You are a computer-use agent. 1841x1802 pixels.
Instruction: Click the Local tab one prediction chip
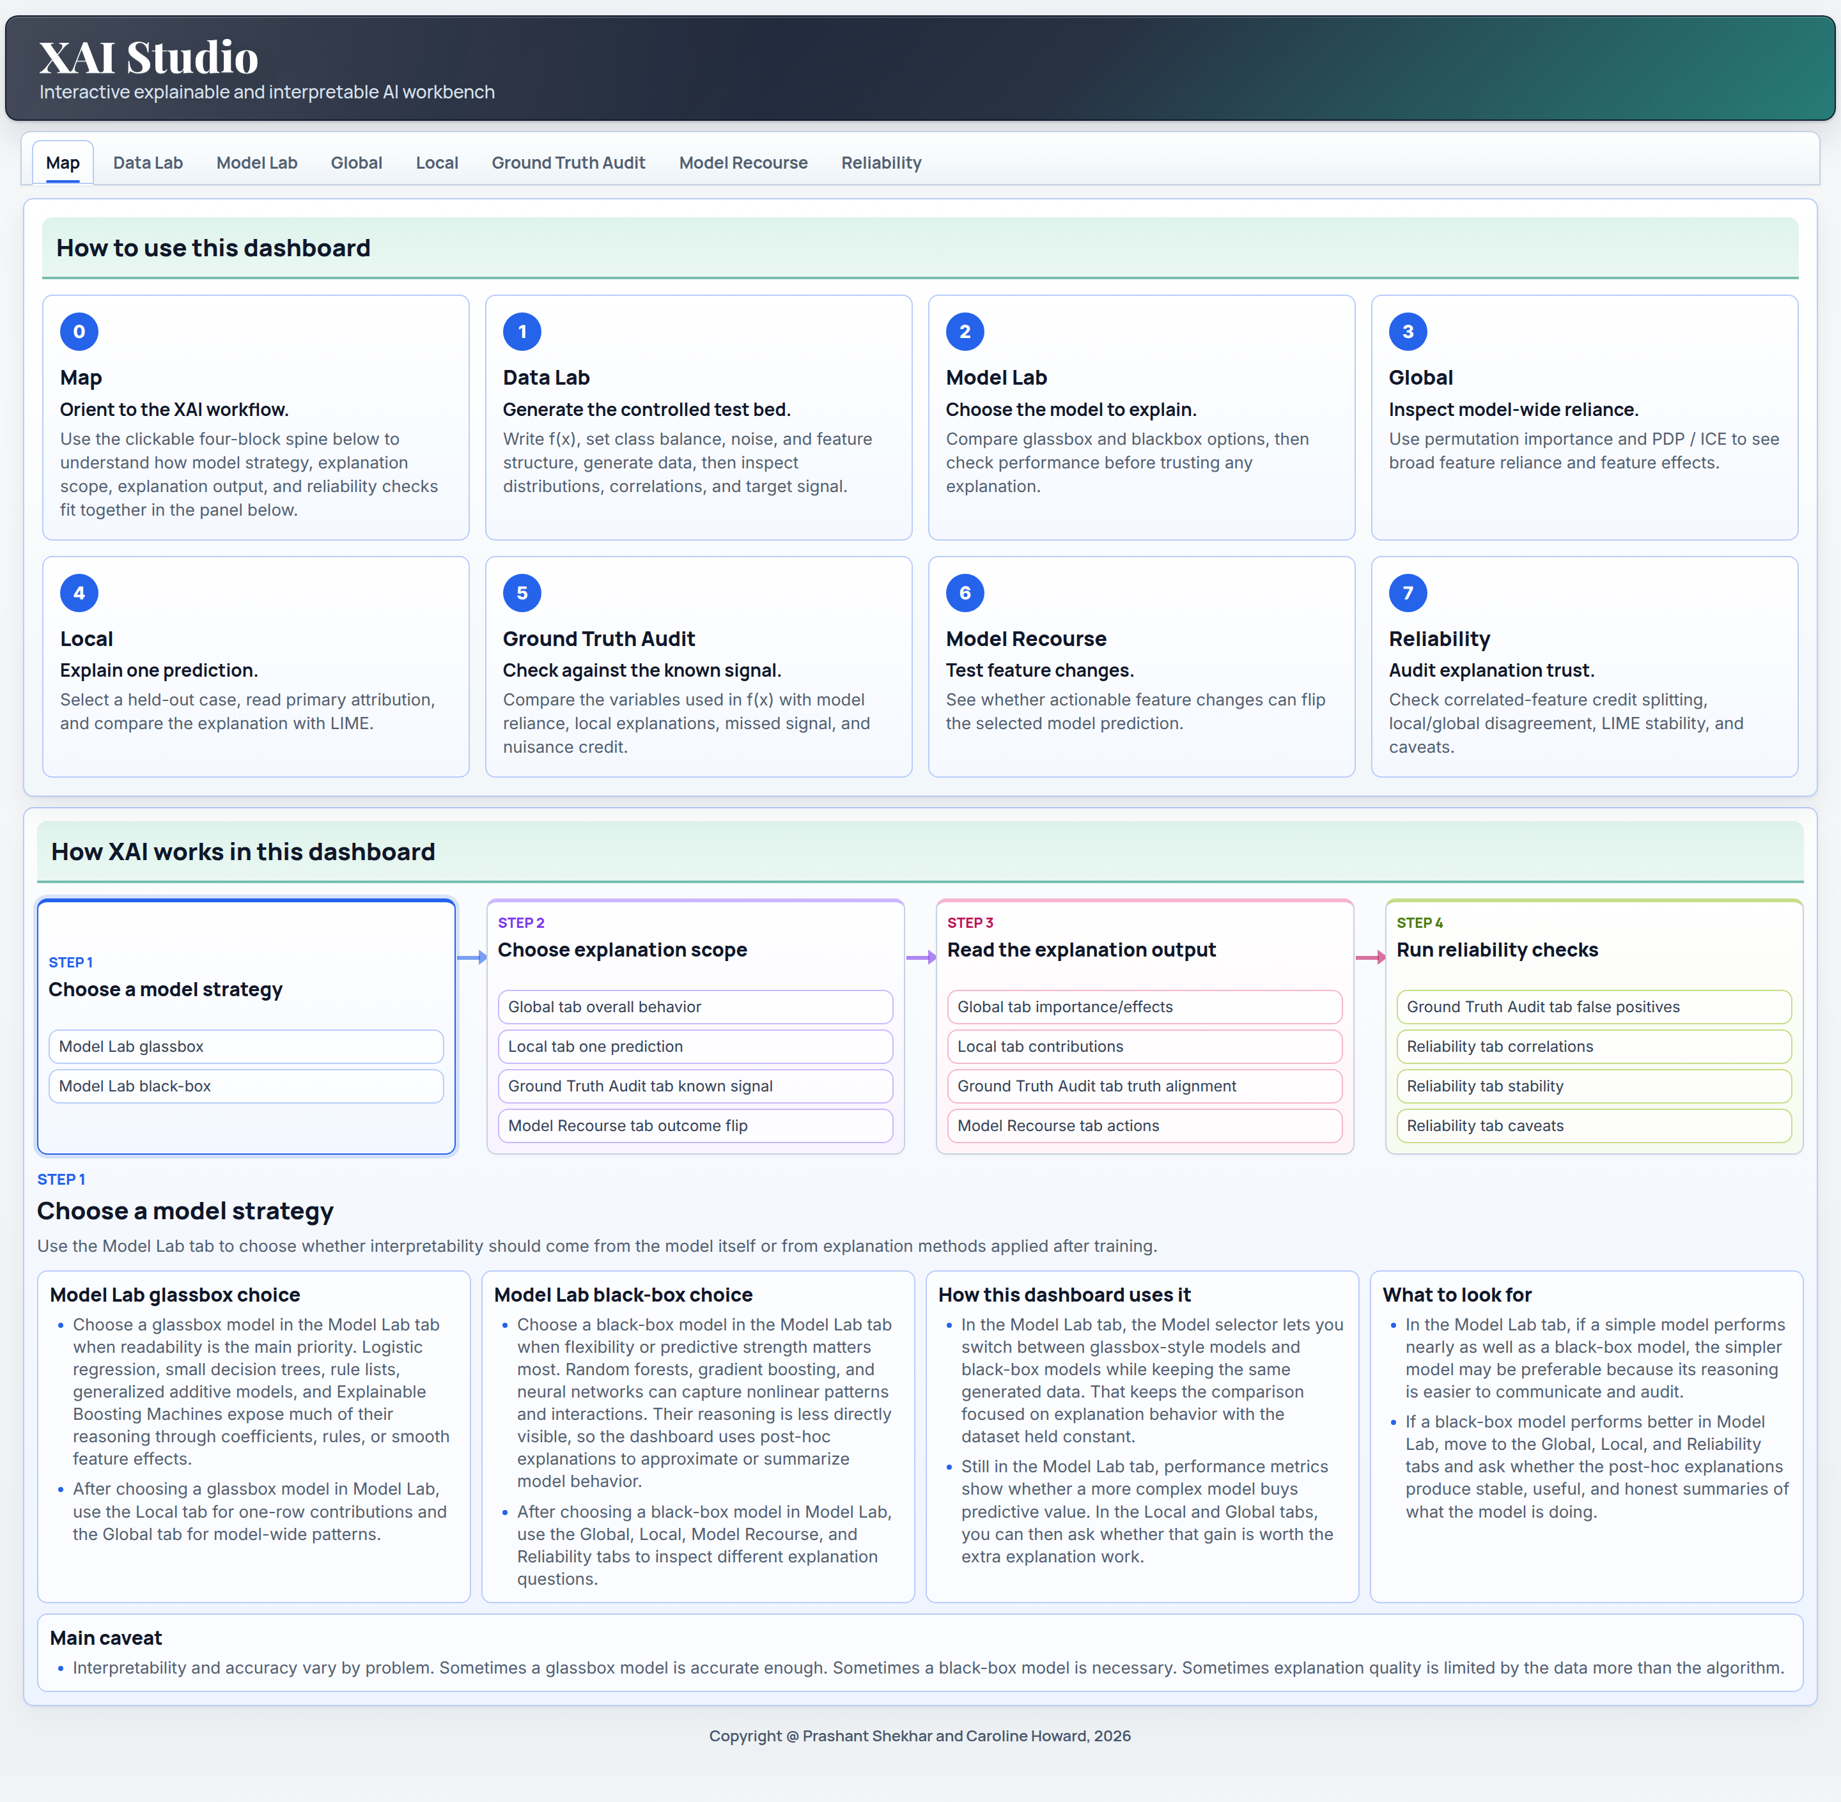pos(695,1047)
